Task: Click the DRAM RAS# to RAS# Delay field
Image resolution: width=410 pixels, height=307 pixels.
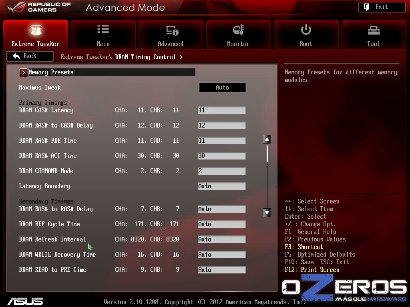Action: pos(222,209)
